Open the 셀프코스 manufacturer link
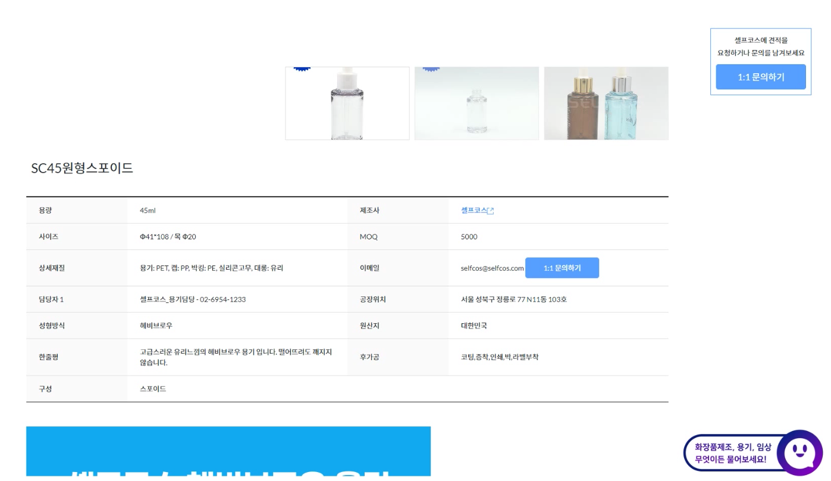The height and width of the screenshot is (481, 831). [474, 211]
